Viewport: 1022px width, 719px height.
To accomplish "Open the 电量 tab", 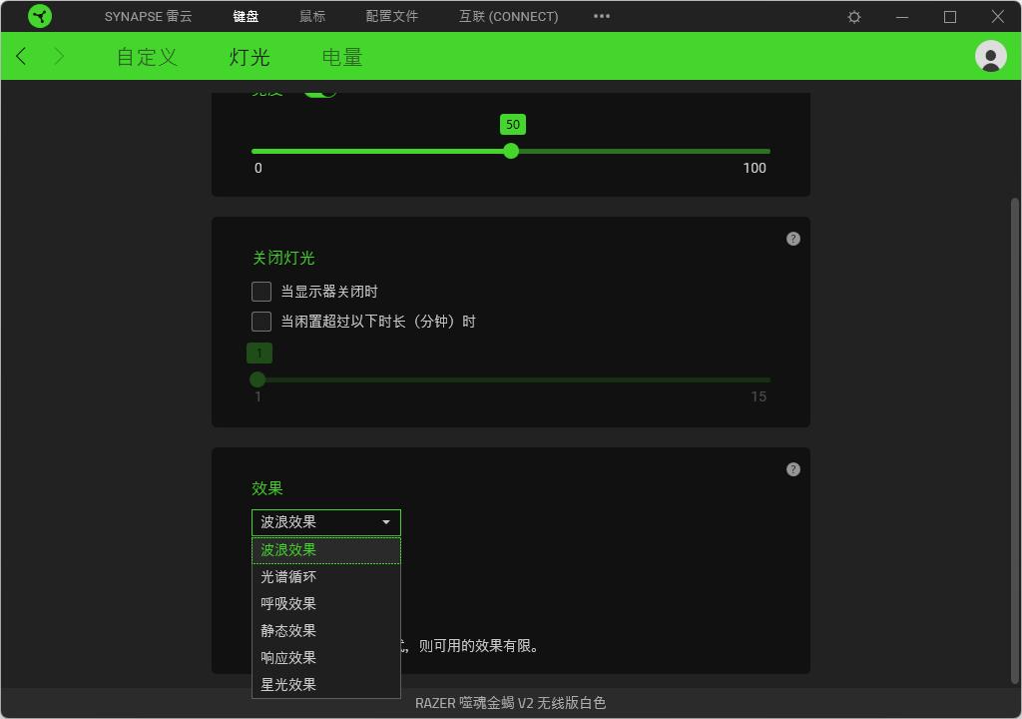I will pyautogui.click(x=341, y=57).
